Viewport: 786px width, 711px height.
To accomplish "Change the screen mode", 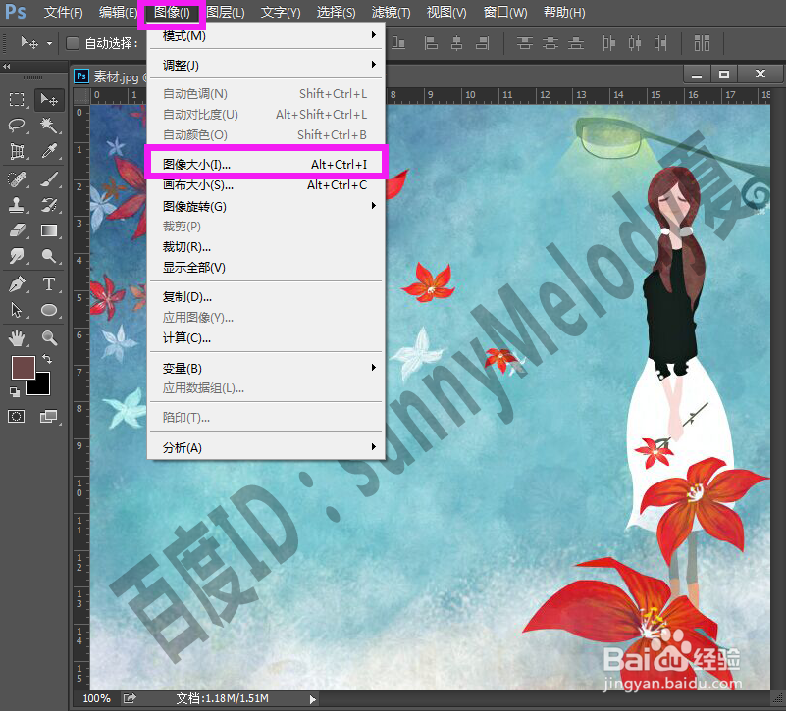I will tap(49, 417).
